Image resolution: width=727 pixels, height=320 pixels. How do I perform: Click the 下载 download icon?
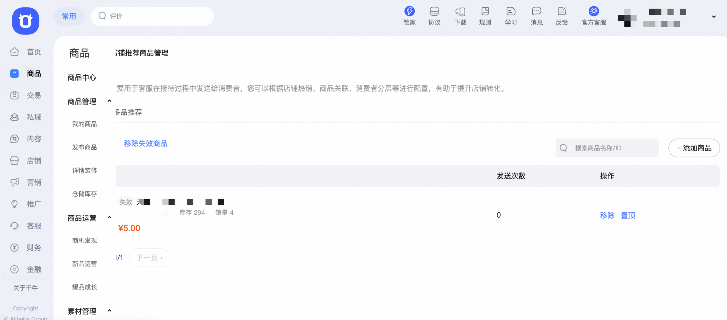pos(460,12)
